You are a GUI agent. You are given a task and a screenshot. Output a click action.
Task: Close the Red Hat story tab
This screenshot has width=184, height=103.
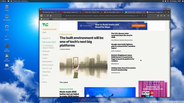(x=59, y=12)
